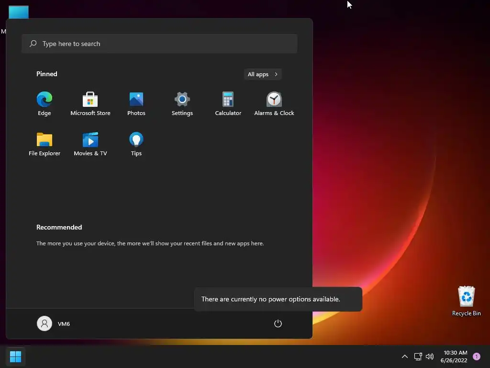Click the no power options available message

pos(278,299)
